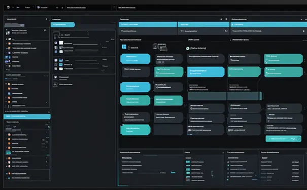Click the circular waveform icon in the middle panel
Viewport: 307px width, 190px height.
pyautogui.click(x=56, y=84)
